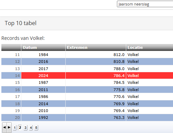Select the 2014 row with 769.9
The height and width of the screenshot is (133, 173).
pyautogui.click(x=87, y=104)
